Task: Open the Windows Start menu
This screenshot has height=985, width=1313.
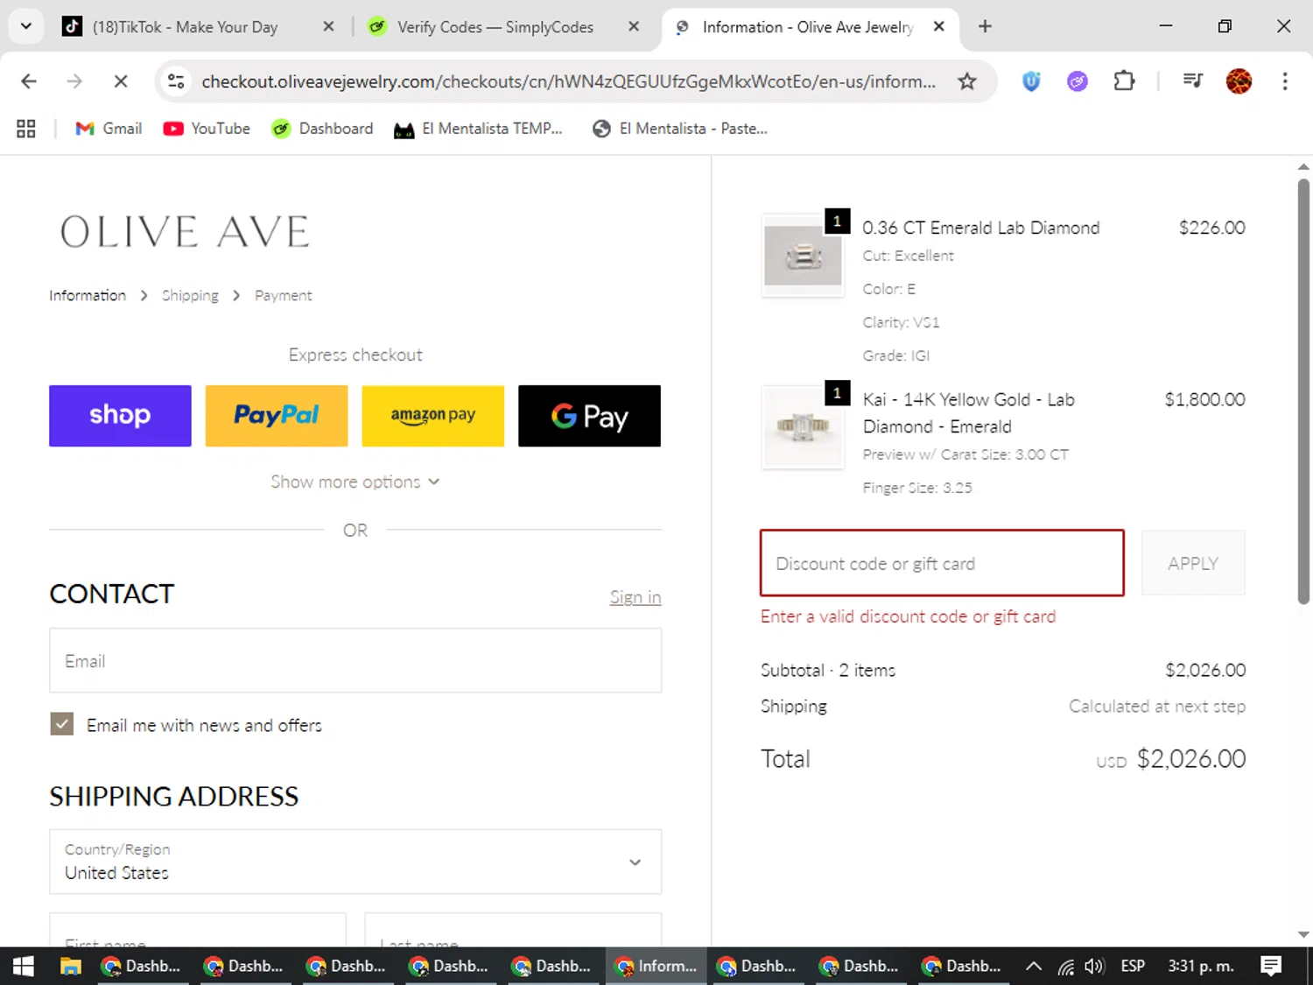Action: click(x=24, y=966)
